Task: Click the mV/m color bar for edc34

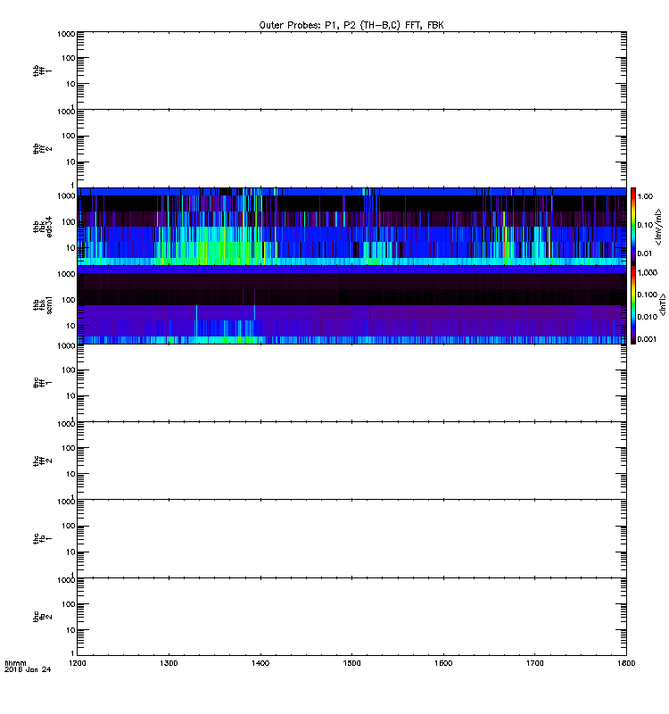Action: pos(633,227)
